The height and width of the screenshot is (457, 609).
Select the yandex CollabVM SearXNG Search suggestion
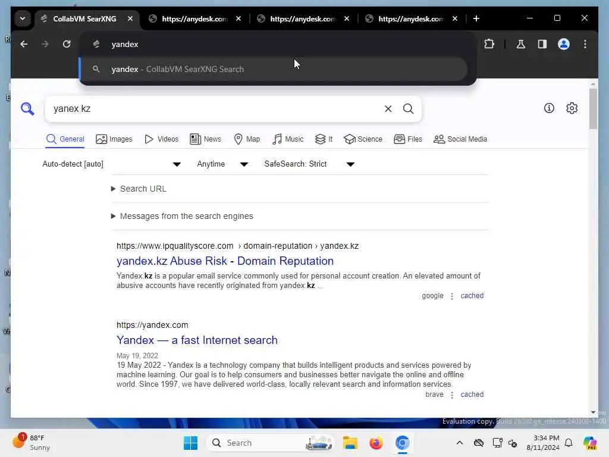pyautogui.click(x=274, y=69)
